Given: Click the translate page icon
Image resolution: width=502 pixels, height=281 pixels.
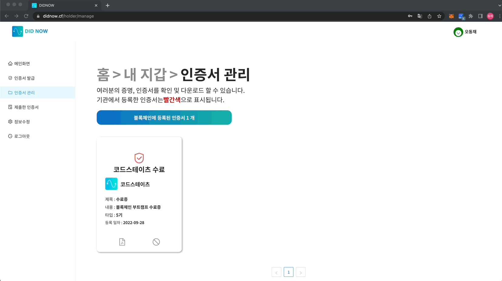Looking at the screenshot, I should (420, 16).
